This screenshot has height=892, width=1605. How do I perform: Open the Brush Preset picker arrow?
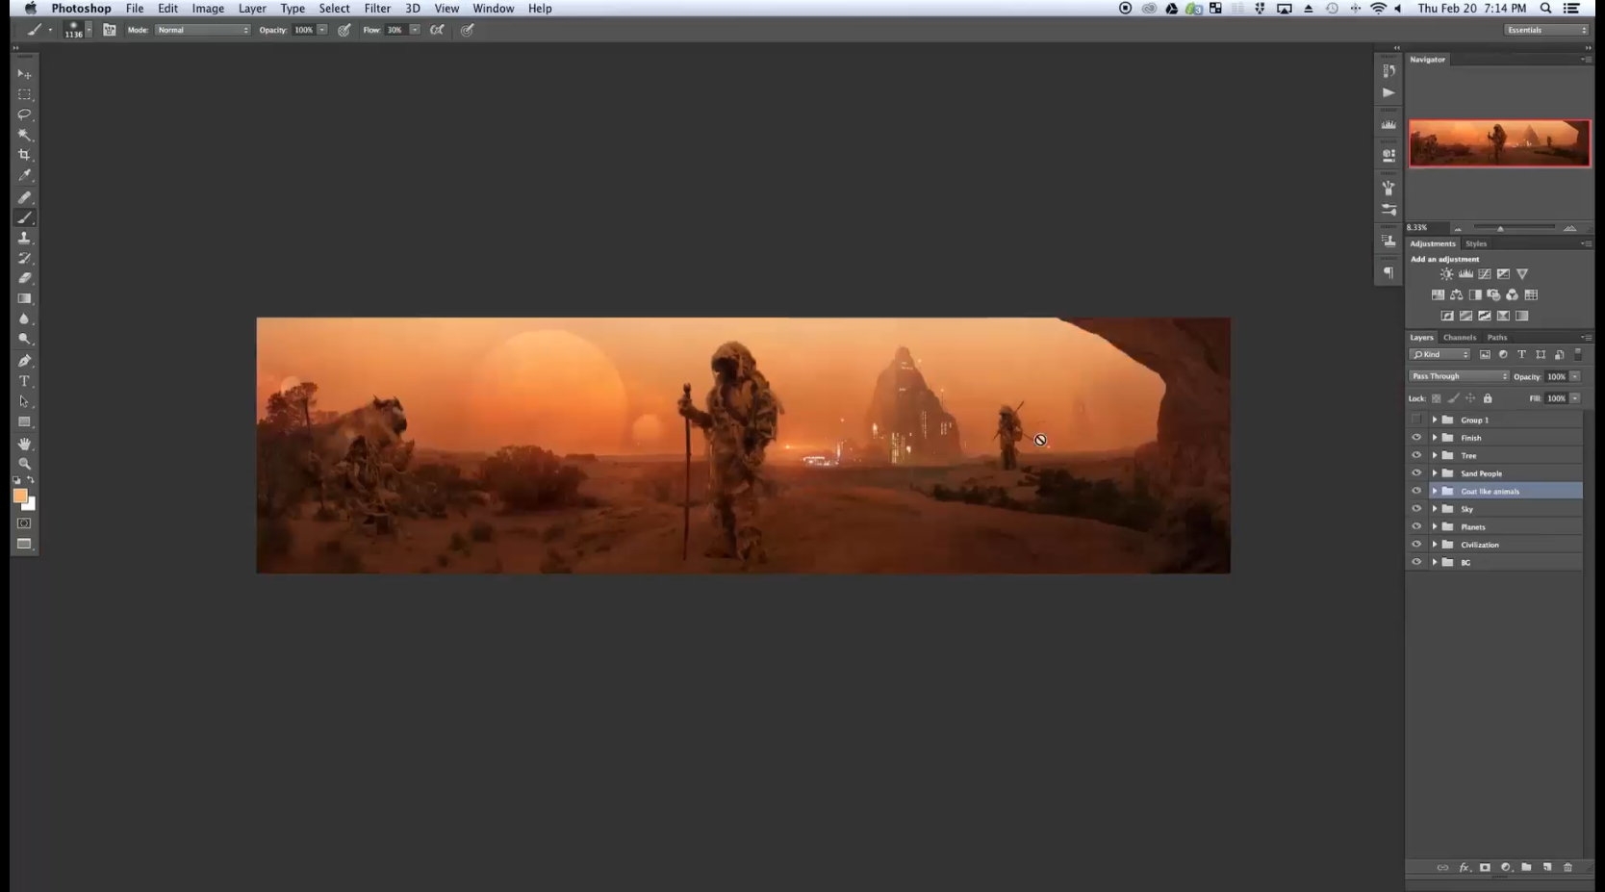click(89, 30)
